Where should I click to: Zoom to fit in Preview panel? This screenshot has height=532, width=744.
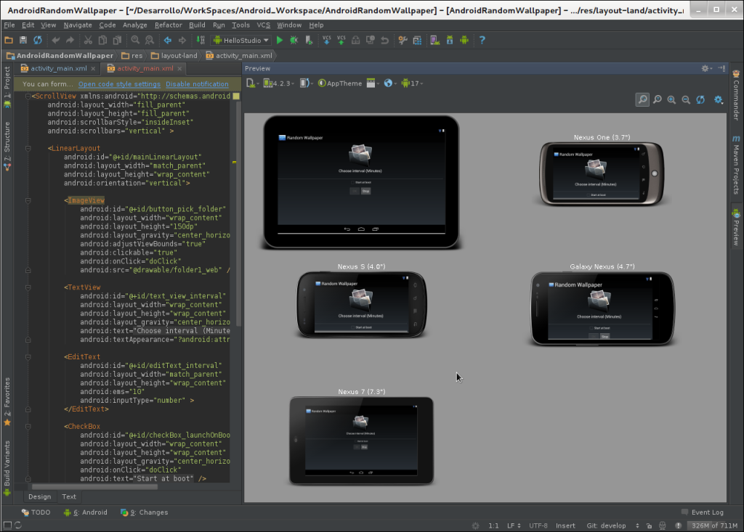coord(642,99)
